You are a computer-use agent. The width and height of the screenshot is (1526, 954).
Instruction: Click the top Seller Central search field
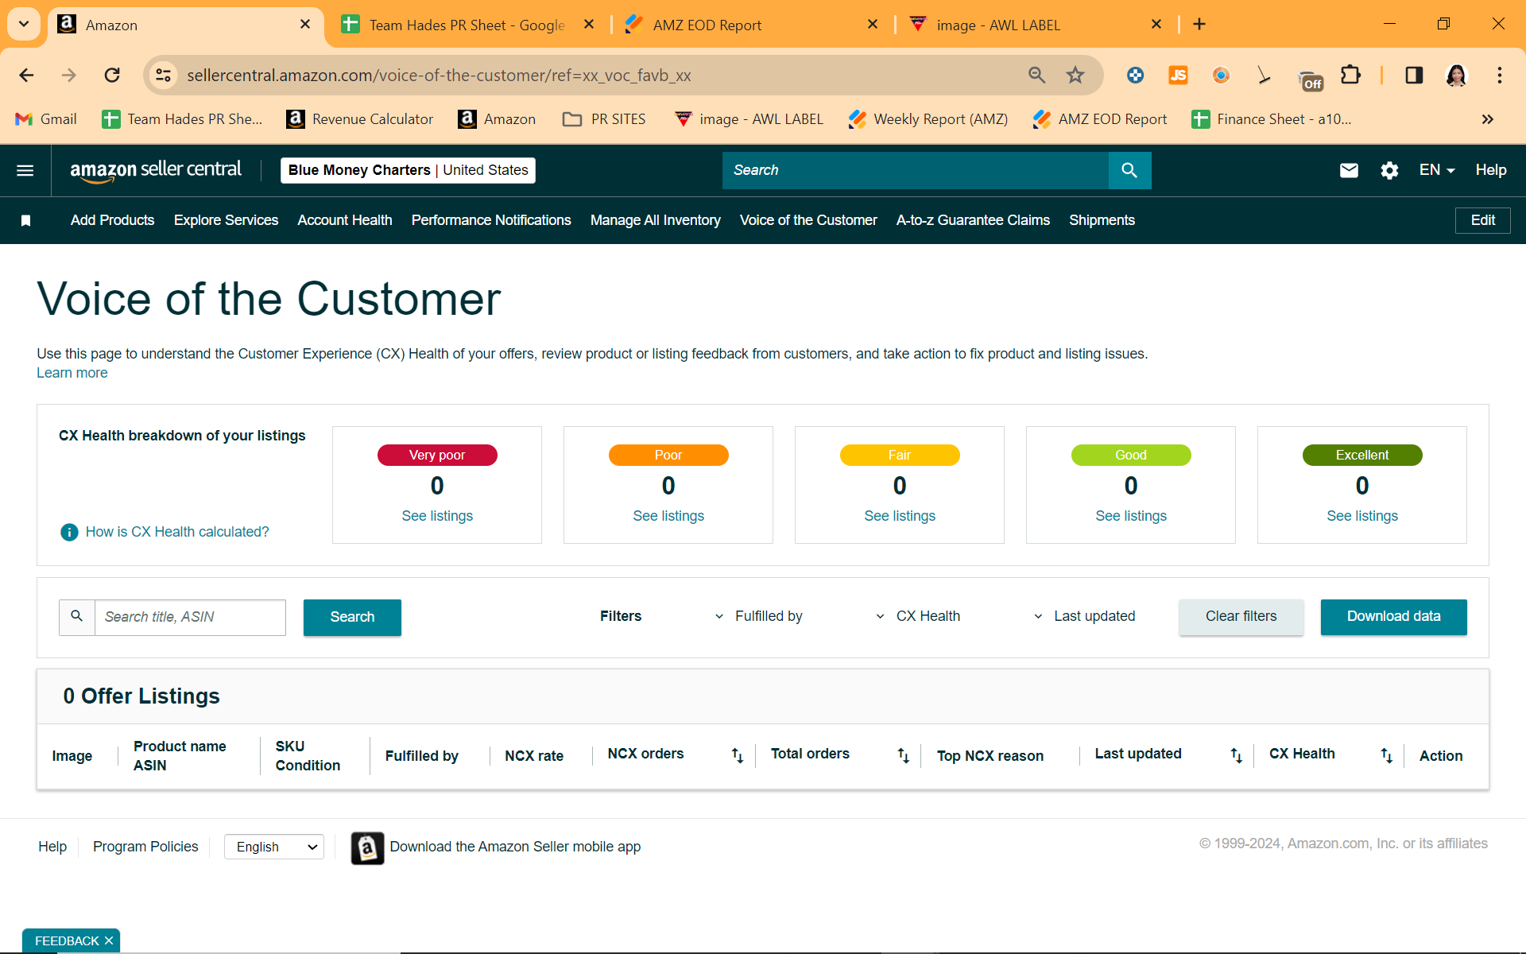(x=915, y=170)
